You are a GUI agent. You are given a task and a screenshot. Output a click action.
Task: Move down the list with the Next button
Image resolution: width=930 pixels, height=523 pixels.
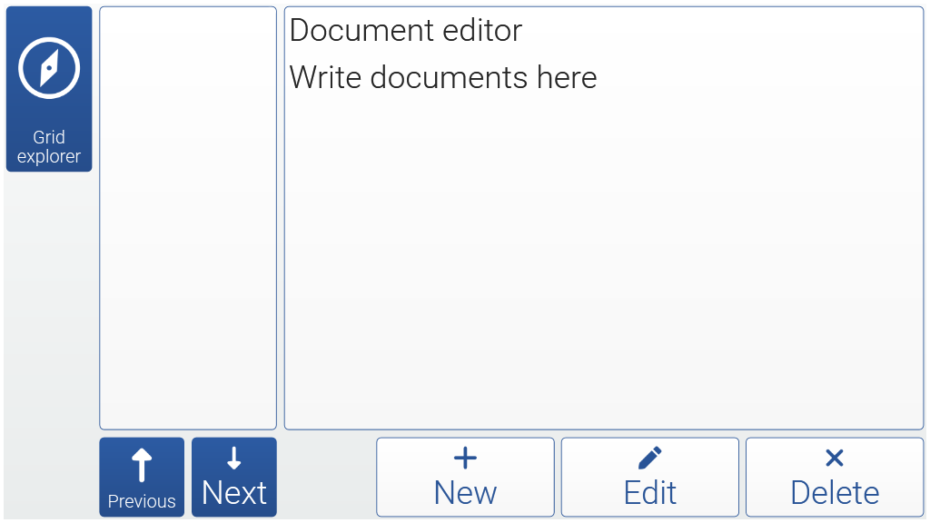(x=233, y=478)
